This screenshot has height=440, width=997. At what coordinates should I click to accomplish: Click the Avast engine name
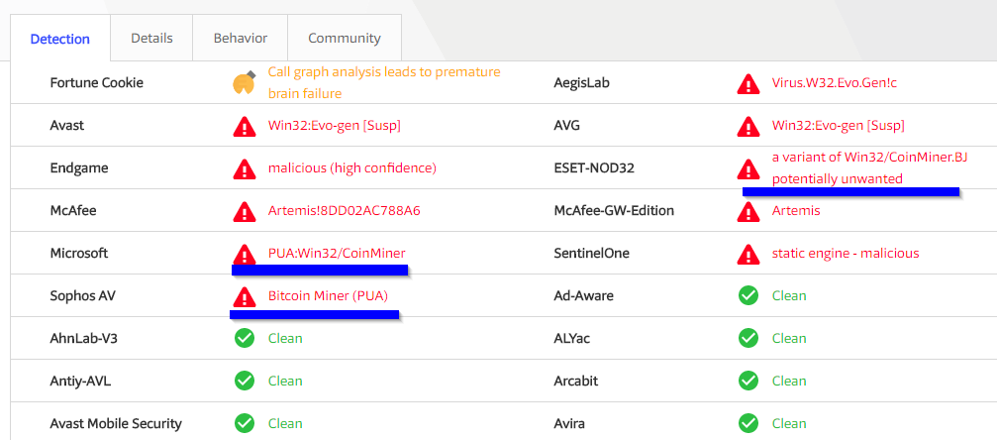pyautogui.click(x=67, y=126)
